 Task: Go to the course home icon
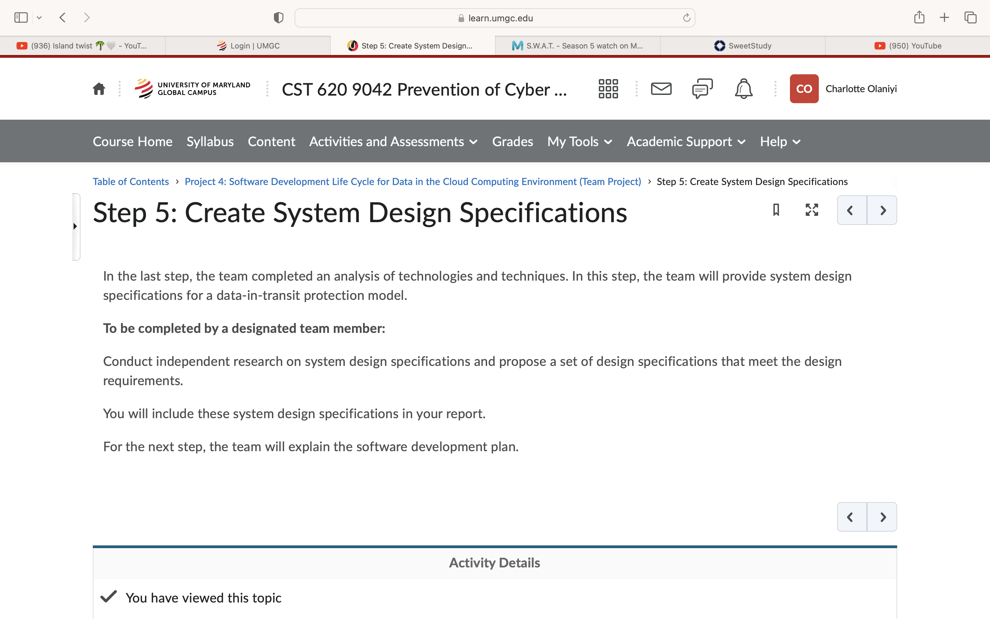click(99, 89)
